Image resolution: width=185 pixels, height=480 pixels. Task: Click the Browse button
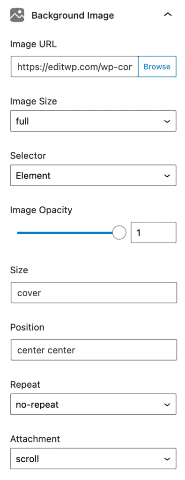click(x=157, y=67)
